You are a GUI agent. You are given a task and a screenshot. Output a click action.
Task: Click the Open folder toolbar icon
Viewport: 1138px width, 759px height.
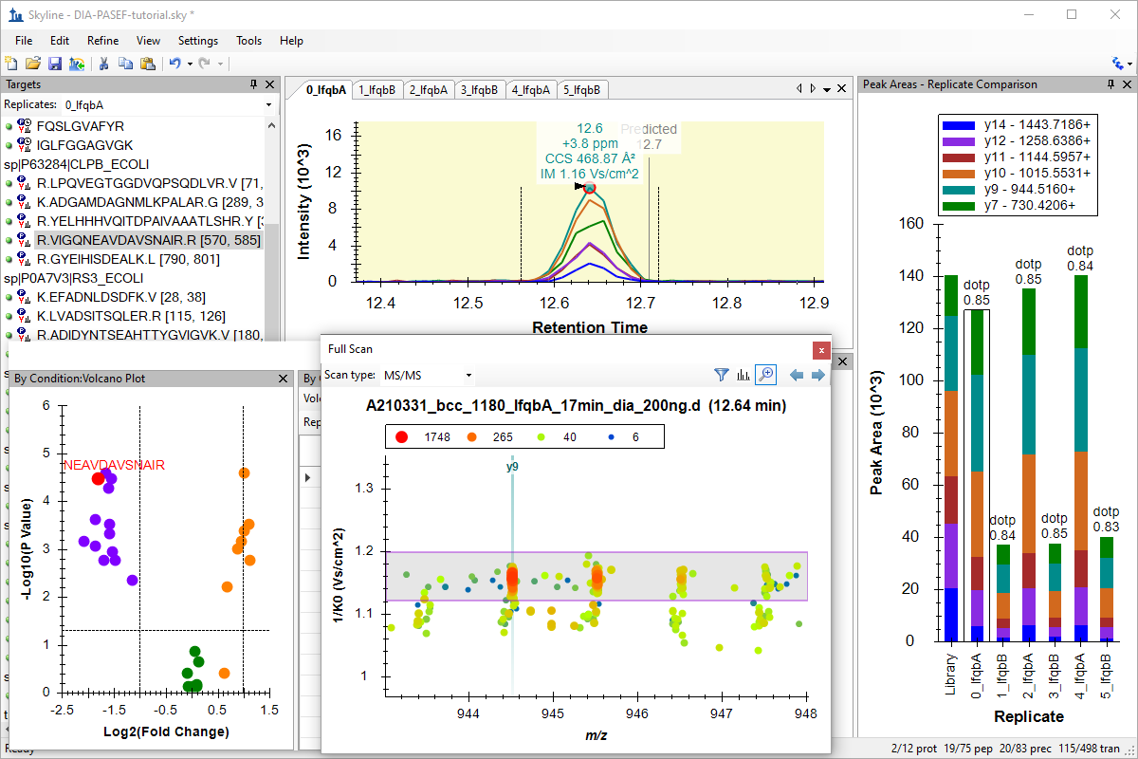[33, 64]
